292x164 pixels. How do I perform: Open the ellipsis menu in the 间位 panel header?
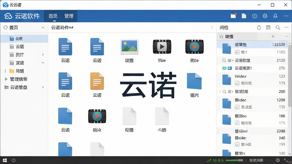(286, 28)
